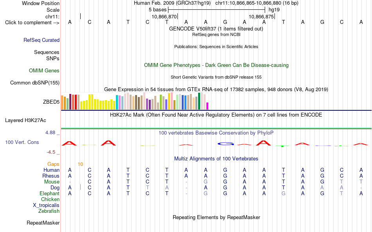Select the Mouse species label
The image size is (372, 232).
[x=52, y=182]
